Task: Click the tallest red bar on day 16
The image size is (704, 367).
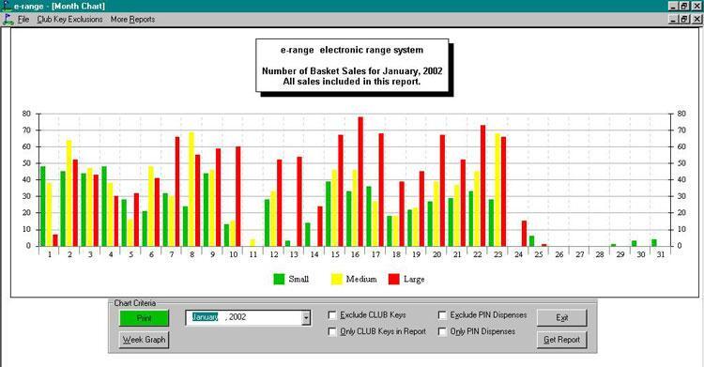Action: click(x=360, y=181)
